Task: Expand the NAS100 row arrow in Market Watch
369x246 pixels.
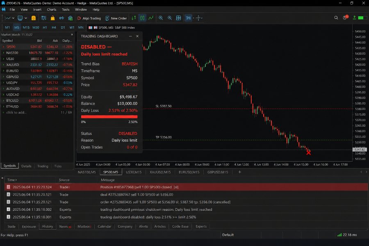Action: point(3,53)
